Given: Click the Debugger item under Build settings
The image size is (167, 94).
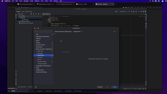Looking at the screenshot, I should point(40,53).
